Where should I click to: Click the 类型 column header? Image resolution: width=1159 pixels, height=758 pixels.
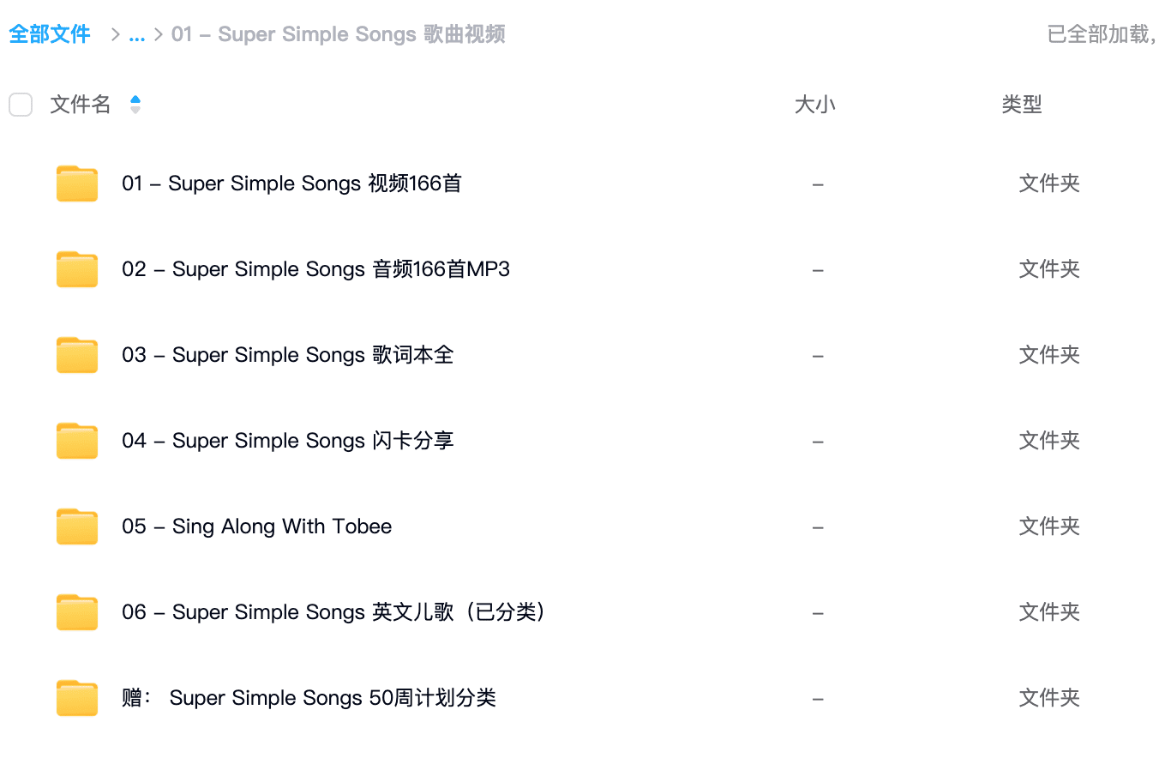(x=1021, y=104)
